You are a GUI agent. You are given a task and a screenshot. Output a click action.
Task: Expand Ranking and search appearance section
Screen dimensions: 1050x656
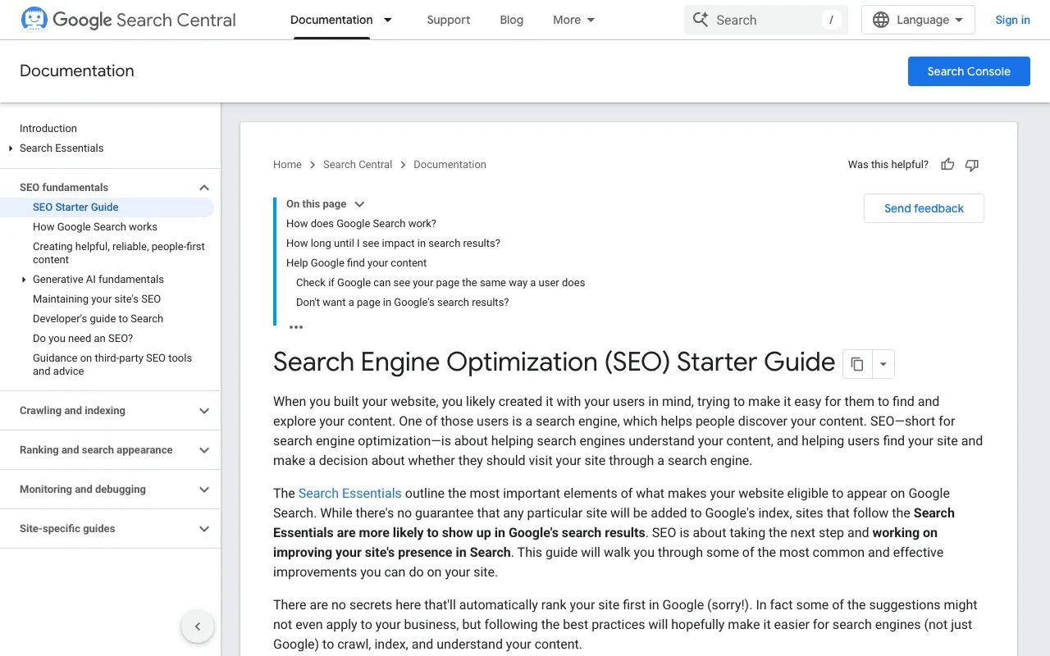coord(204,450)
